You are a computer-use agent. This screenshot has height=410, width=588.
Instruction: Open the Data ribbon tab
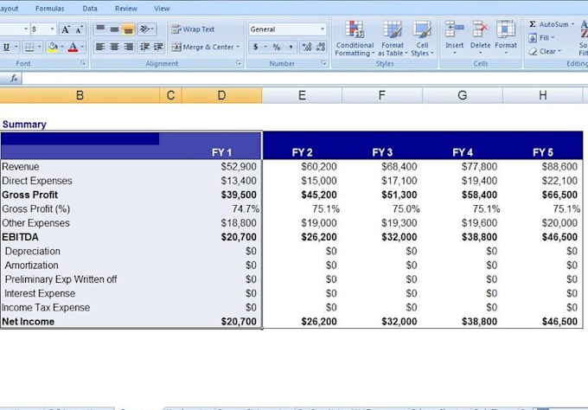tap(90, 9)
